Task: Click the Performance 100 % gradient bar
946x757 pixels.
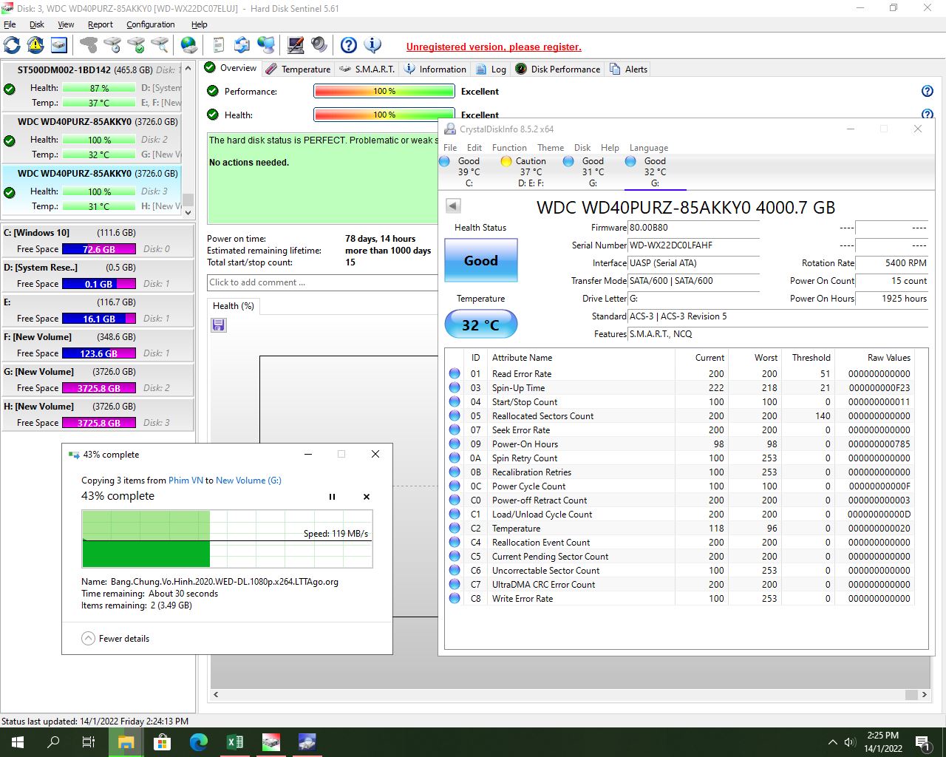Action: pyautogui.click(x=384, y=92)
